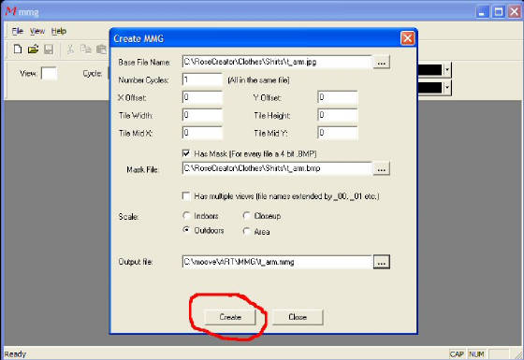Screen dimensions: 524x360
Task: Expand the upper black color dropdown arrow
Action: [x=447, y=70]
